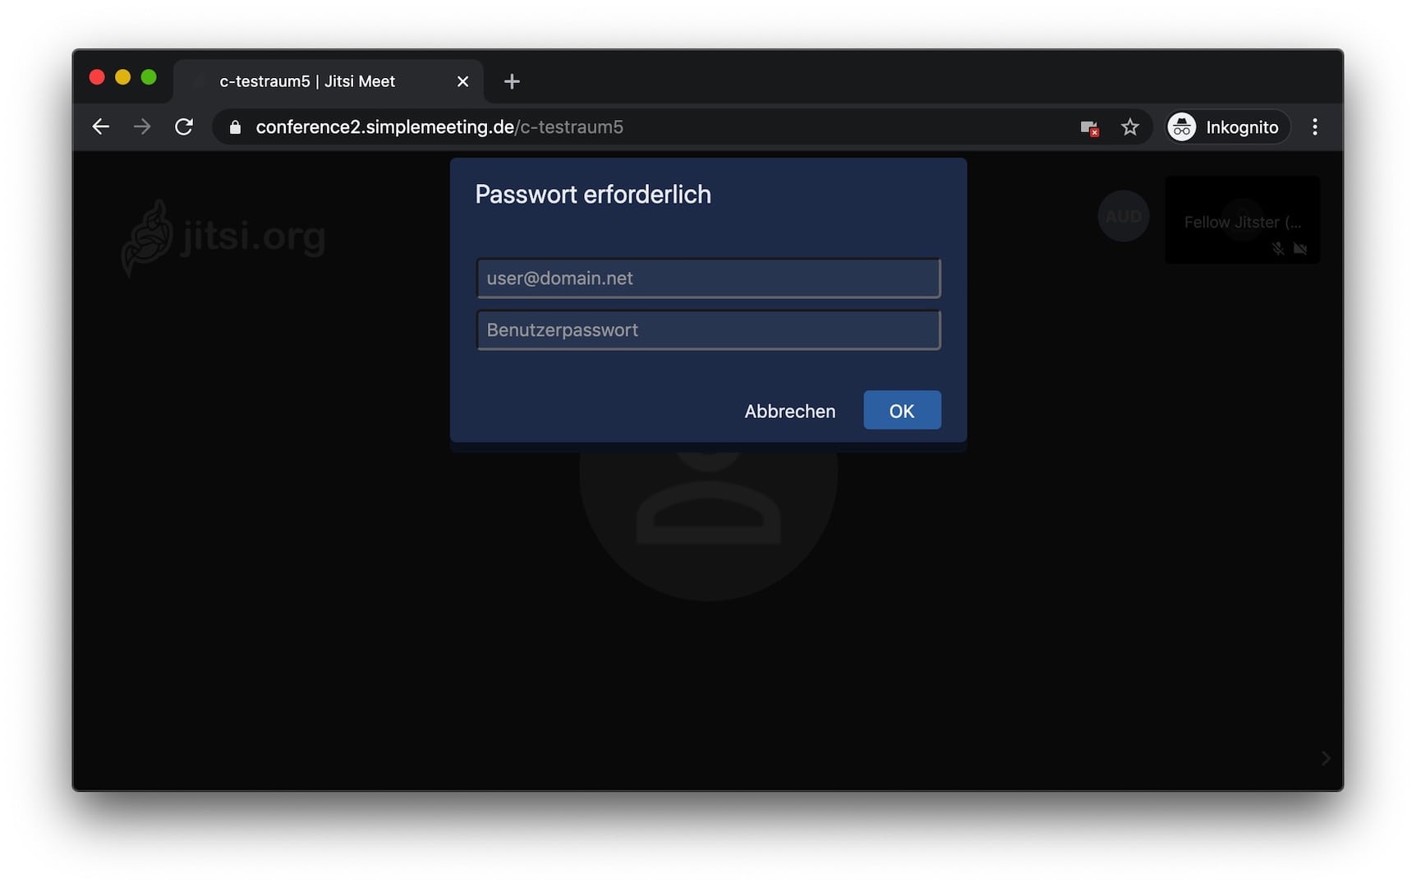The width and height of the screenshot is (1416, 887).
Task: Click the AUD avatar circle
Action: click(x=1123, y=217)
